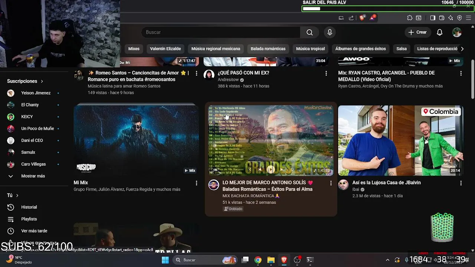Expand Mostrar más subscriptions list
The height and width of the screenshot is (267, 475).
(34, 176)
